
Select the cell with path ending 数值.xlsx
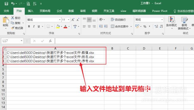[56, 53]
